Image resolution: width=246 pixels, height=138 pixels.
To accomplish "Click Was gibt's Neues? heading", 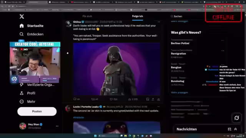I will [x=186, y=32].
